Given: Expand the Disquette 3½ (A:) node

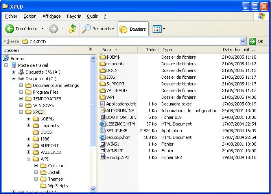Looking at the screenshot, I should (13, 72).
